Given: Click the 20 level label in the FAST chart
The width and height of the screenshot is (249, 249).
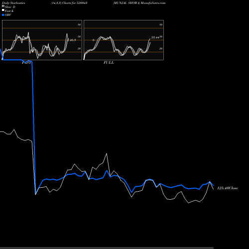Looking at the screenshot, I should [79, 48].
